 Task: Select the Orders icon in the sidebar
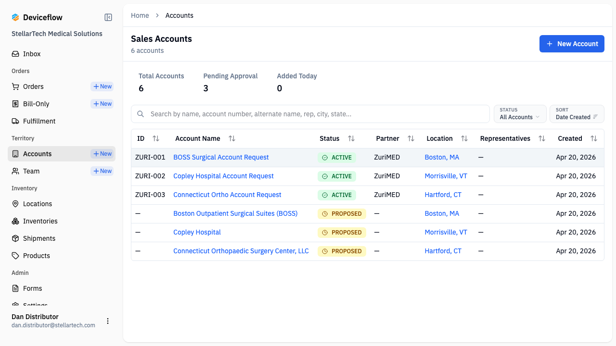tap(15, 86)
